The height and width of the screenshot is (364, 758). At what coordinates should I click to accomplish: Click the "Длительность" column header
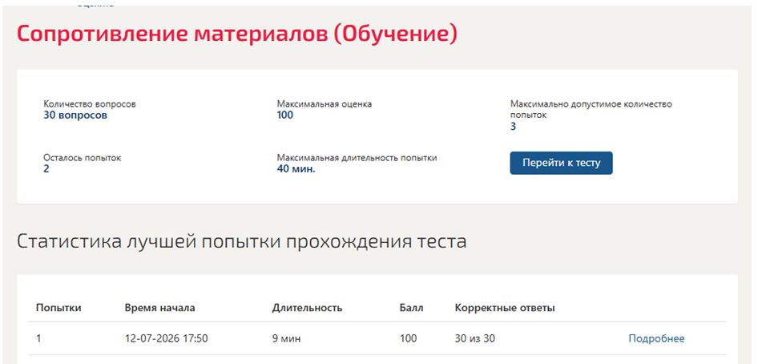[x=307, y=308]
